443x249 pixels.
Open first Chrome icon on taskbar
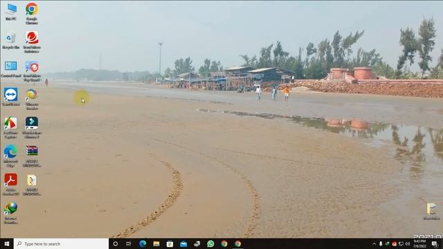pos(224,243)
